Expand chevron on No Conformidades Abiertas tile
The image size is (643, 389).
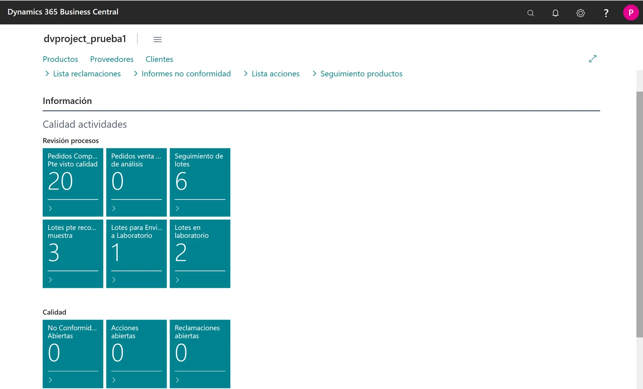50,380
